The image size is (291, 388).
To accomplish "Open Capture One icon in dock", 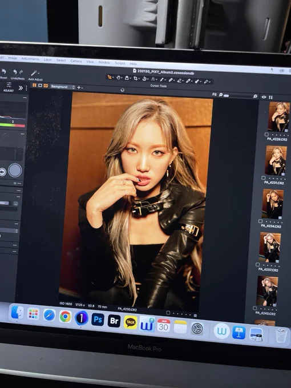I will (x=82, y=318).
